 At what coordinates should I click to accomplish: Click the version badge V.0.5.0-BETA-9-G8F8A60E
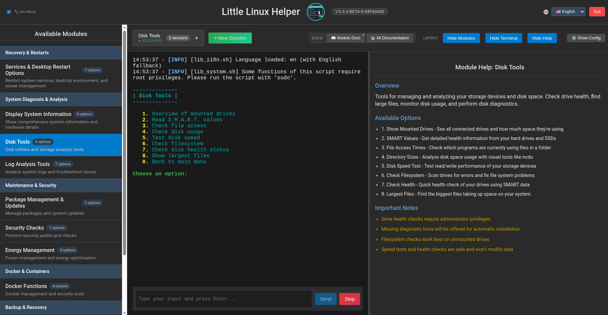coord(360,12)
